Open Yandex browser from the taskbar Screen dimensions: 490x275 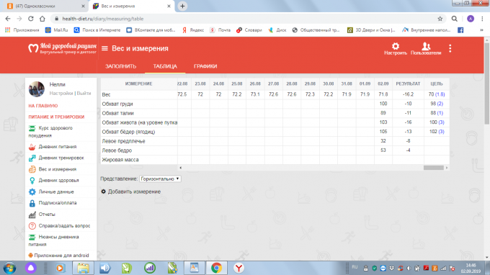[x=239, y=268]
